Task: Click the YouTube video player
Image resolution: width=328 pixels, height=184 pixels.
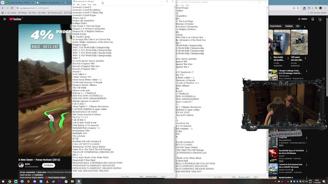Action: 45,89
